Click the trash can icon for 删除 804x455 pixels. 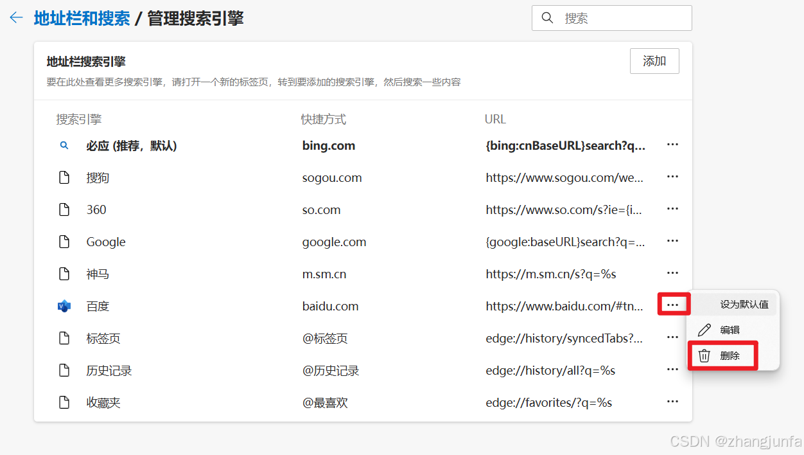click(x=704, y=355)
